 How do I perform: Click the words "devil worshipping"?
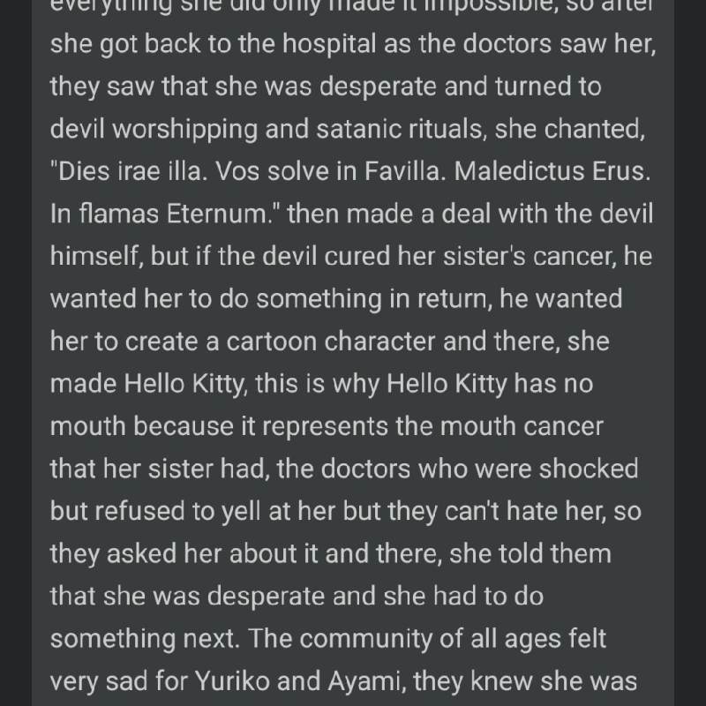coord(154,130)
